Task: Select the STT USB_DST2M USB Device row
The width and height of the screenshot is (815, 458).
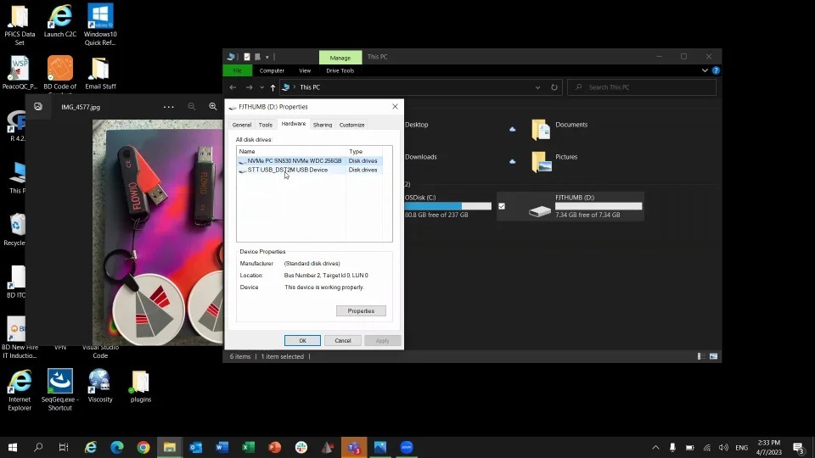Action: 287,170
